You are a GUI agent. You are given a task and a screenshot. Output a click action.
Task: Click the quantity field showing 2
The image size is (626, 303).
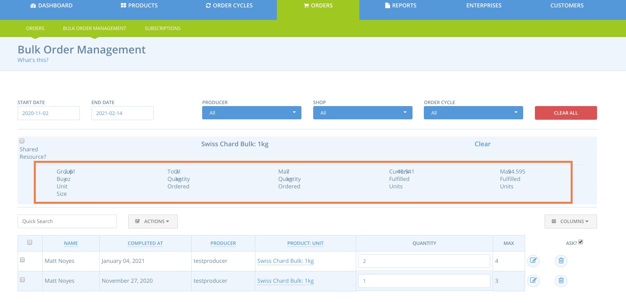tap(424, 261)
